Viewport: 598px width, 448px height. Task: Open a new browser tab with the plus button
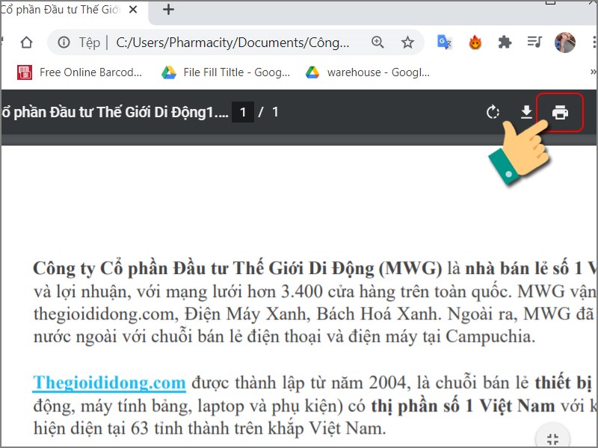(x=167, y=10)
